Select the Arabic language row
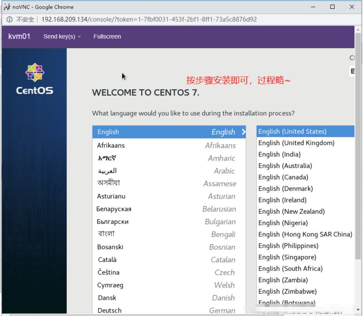The width and height of the screenshot is (364, 318). coord(169,171)
